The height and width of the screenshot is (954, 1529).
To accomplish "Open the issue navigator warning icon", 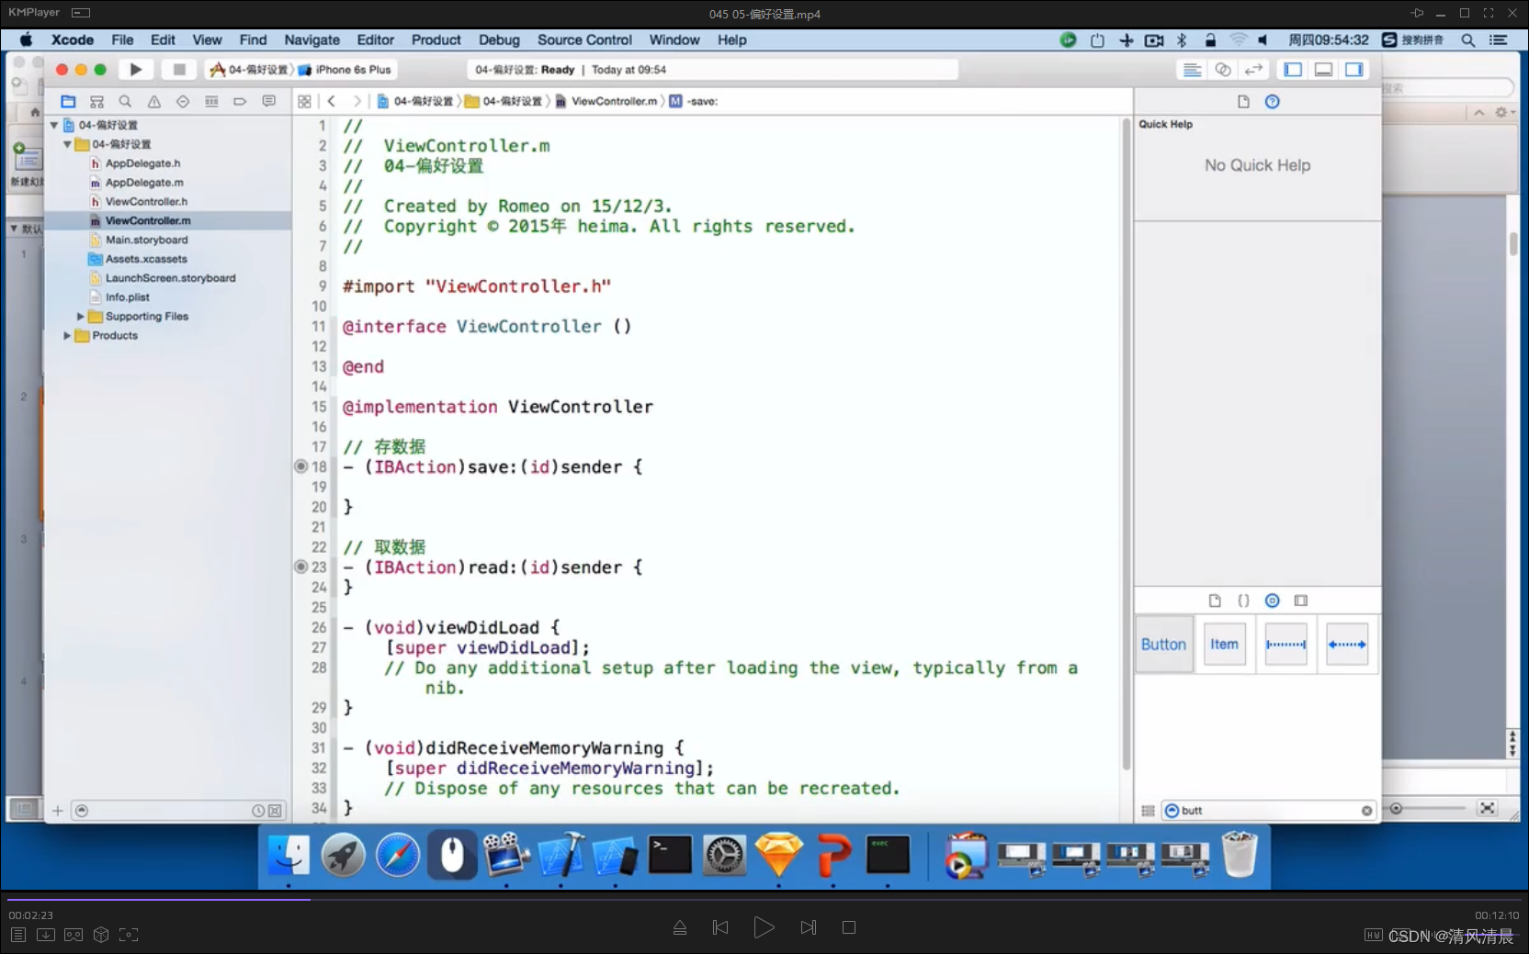I will (153, 102).
